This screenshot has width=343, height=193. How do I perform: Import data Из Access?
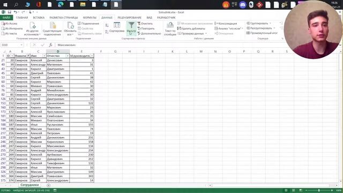10,24
